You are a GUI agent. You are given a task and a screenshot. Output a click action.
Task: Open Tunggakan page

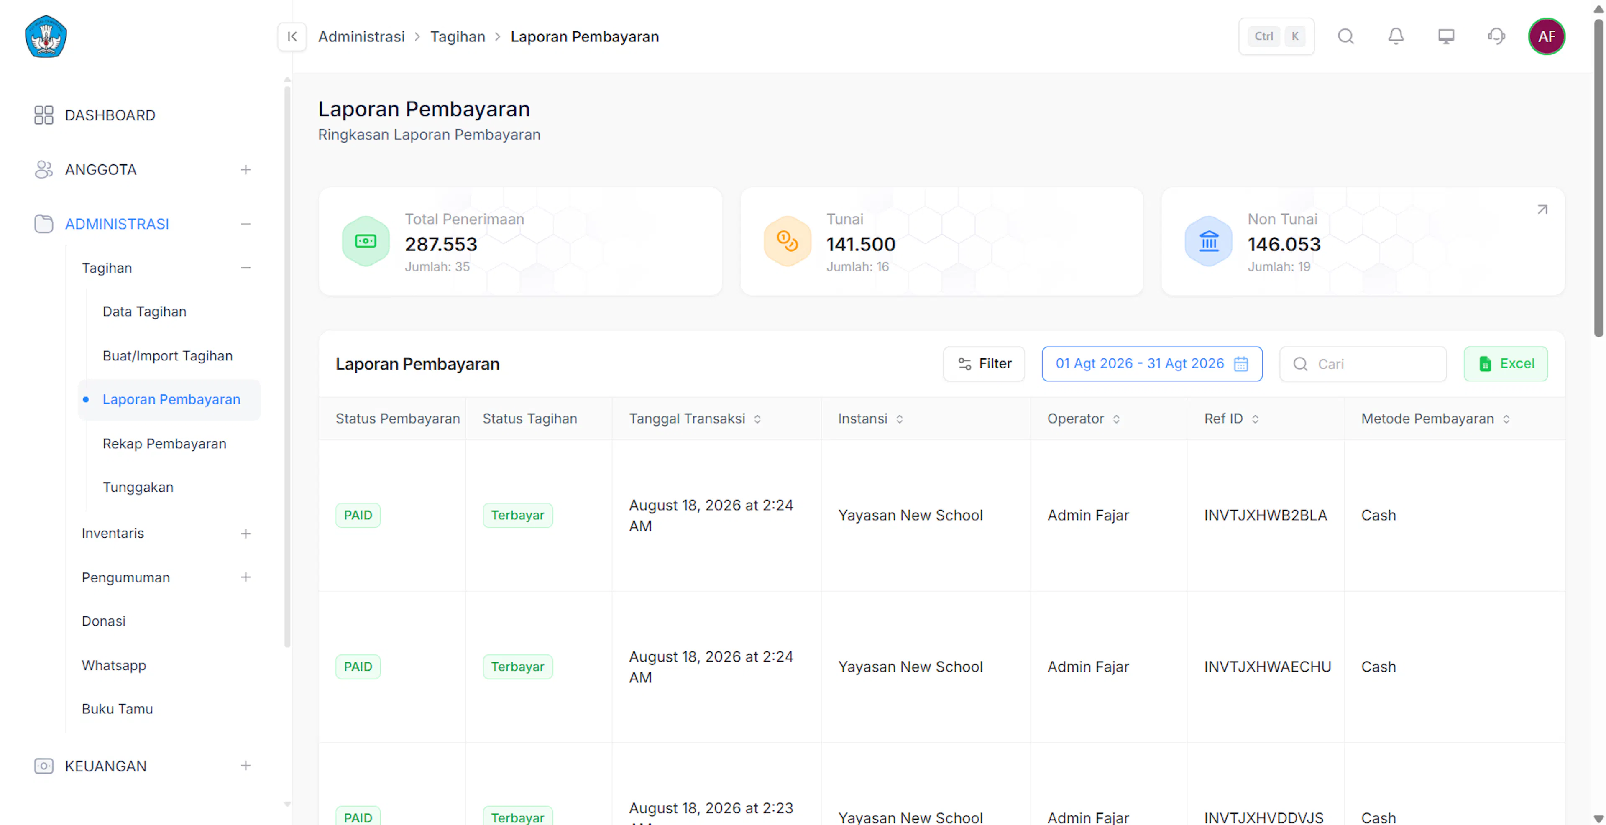(x=138, y=487)
